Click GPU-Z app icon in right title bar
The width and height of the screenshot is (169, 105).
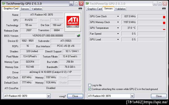point(87,4)
